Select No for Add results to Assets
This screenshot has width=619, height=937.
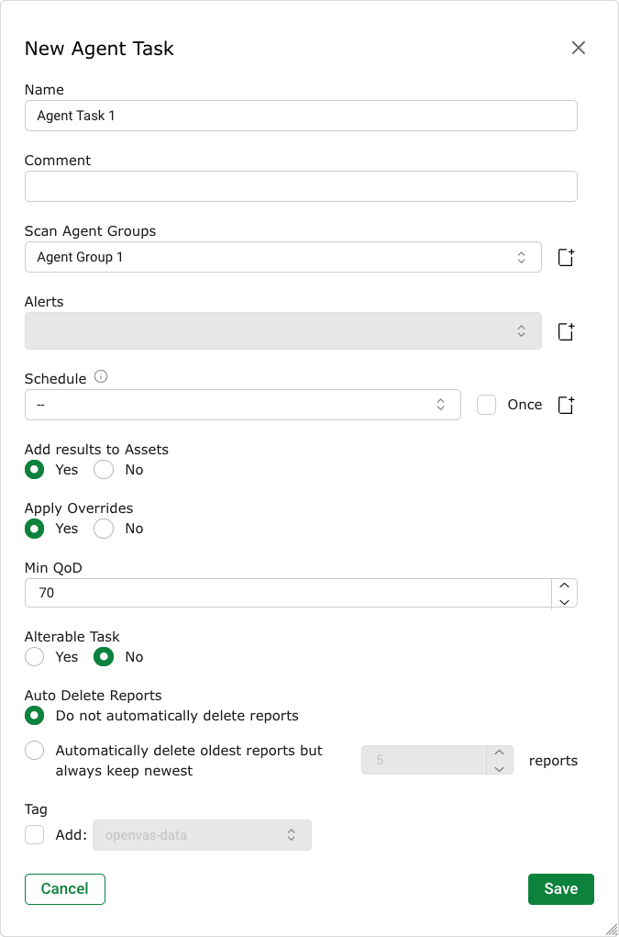coord(104,470)
